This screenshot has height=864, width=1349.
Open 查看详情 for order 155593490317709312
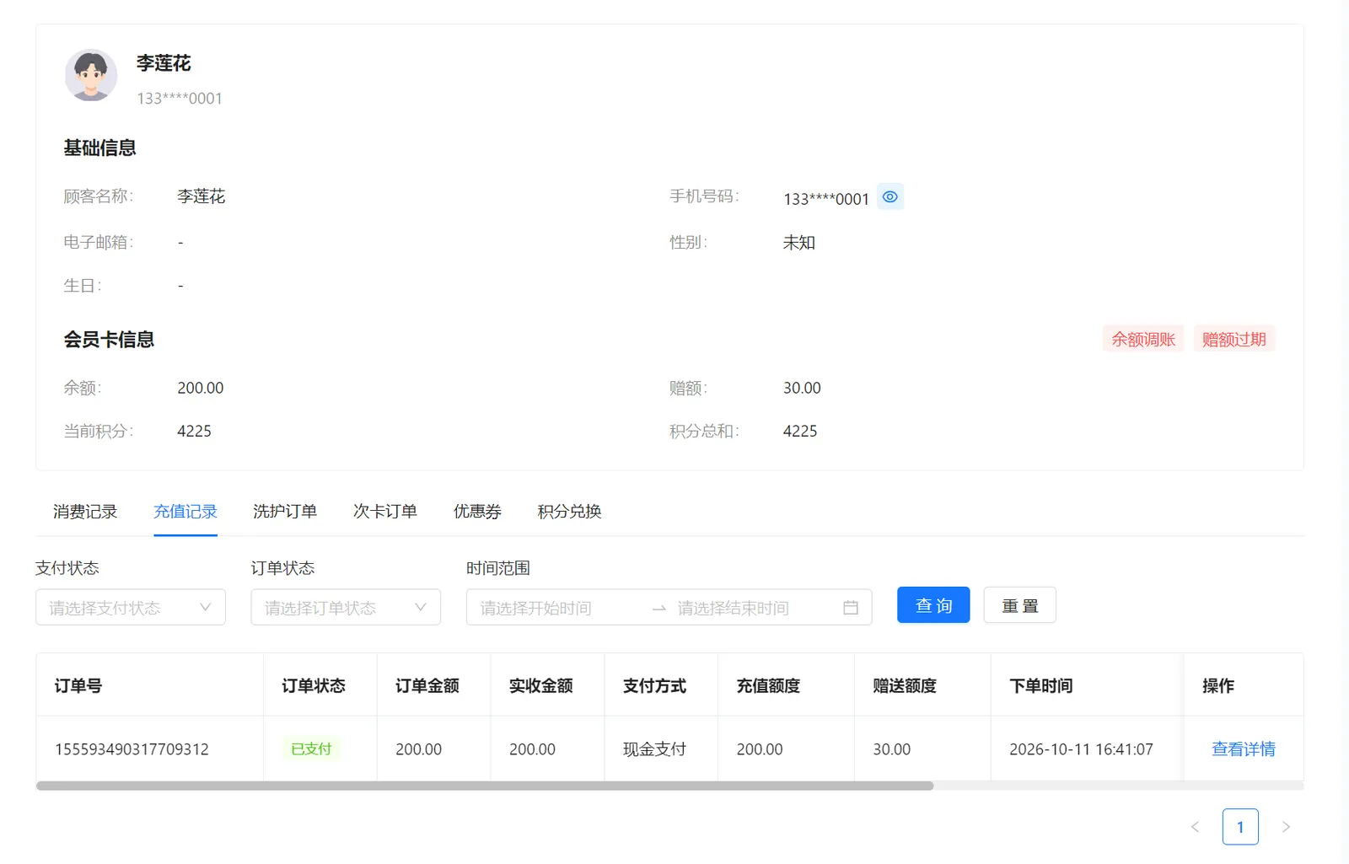tap(1244, 749)
